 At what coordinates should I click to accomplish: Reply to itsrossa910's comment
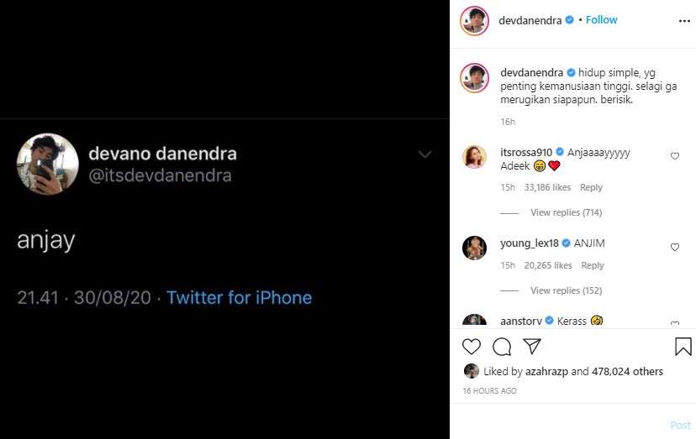[591, 187]
